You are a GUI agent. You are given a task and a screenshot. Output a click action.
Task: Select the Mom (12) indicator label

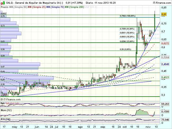tap(6, 110)
